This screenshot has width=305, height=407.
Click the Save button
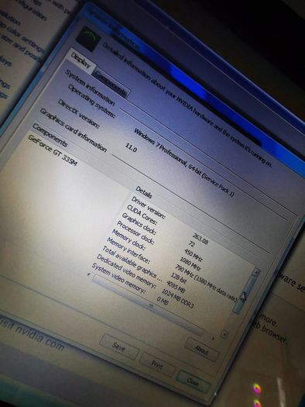pos(118,347)
